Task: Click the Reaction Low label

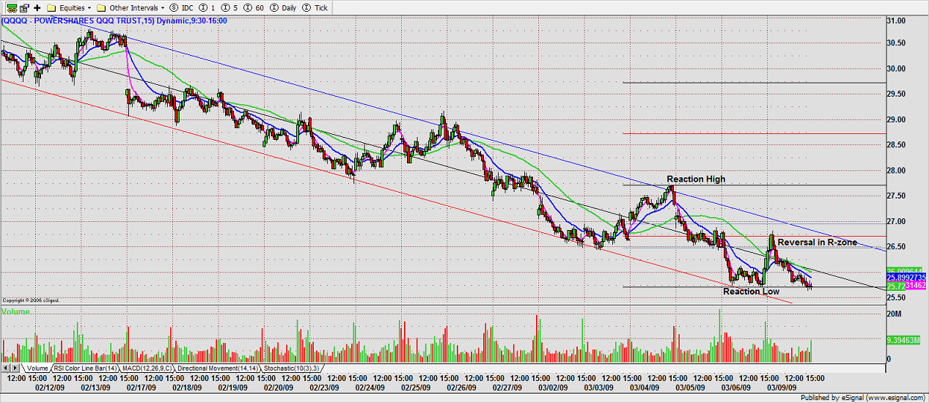Action: coord(752,292)
